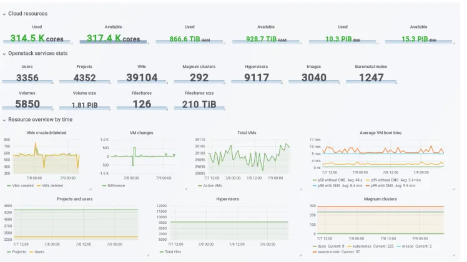Open the Hypervisors graph panel title menu
The width and height of the screenshot is (467, 262).
click(227, 199)
